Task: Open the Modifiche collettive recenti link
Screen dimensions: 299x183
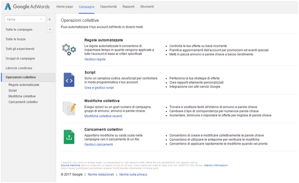Action: (103, 116)
